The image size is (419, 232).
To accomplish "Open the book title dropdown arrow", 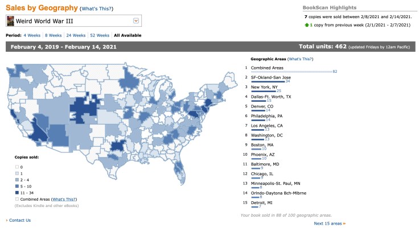I will point(135,21).
